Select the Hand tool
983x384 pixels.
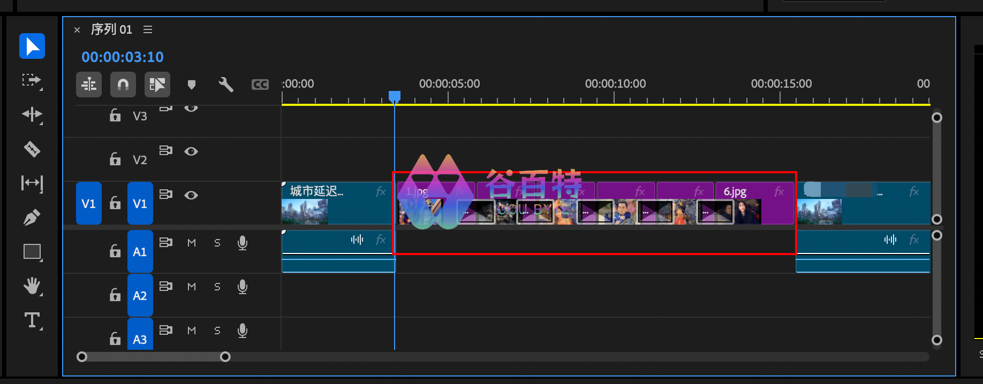[32, 286]
